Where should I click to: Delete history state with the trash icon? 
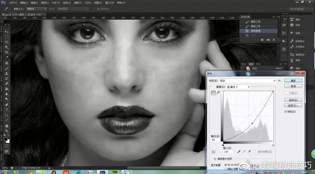[x=274, y=40]
